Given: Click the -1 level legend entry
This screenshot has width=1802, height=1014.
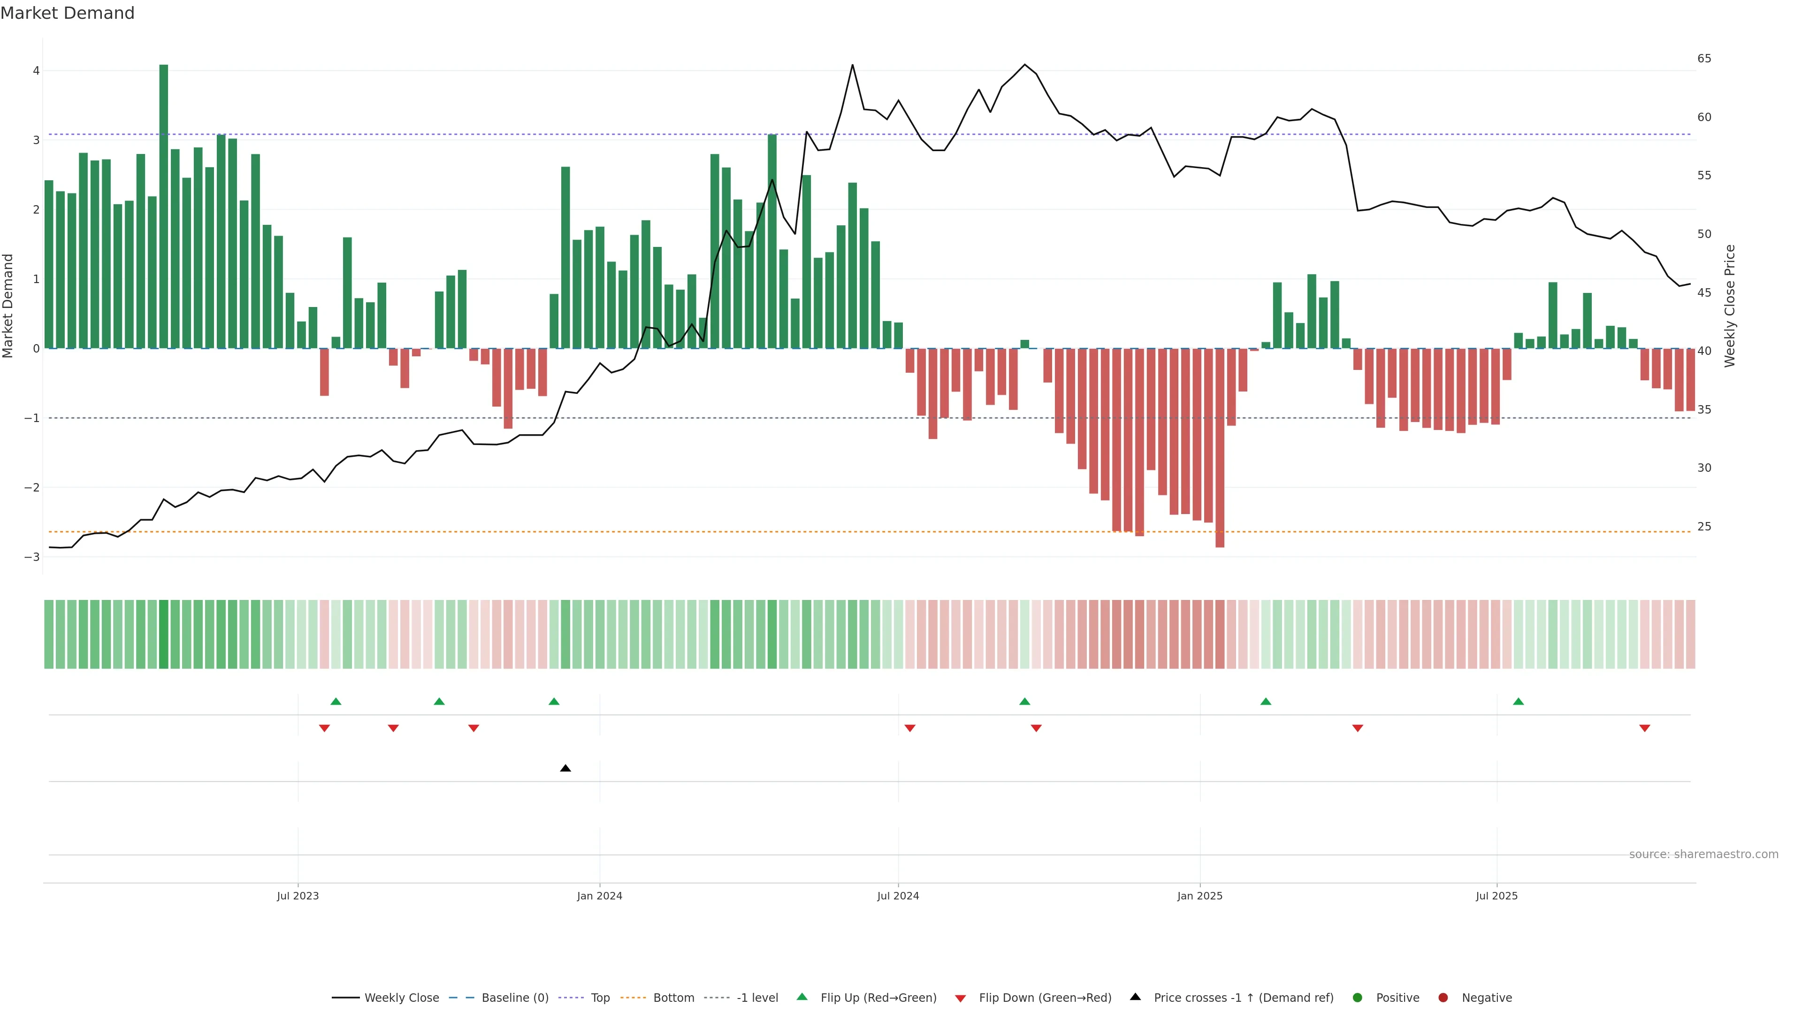Looking at the screenshot, I should pos(757,998).
